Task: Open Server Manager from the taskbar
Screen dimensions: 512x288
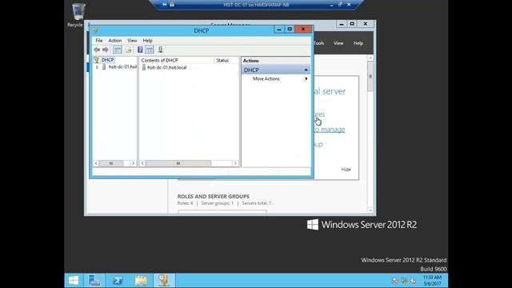Action: pos(94,281)
